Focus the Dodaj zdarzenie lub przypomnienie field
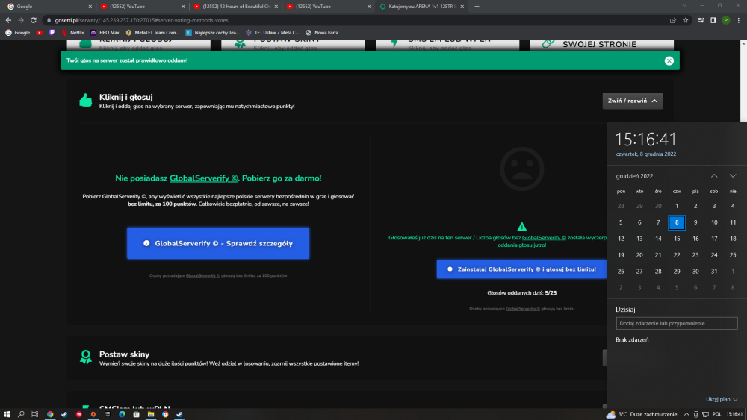Screen dimensions: 747x420 [x=677, y=324]
